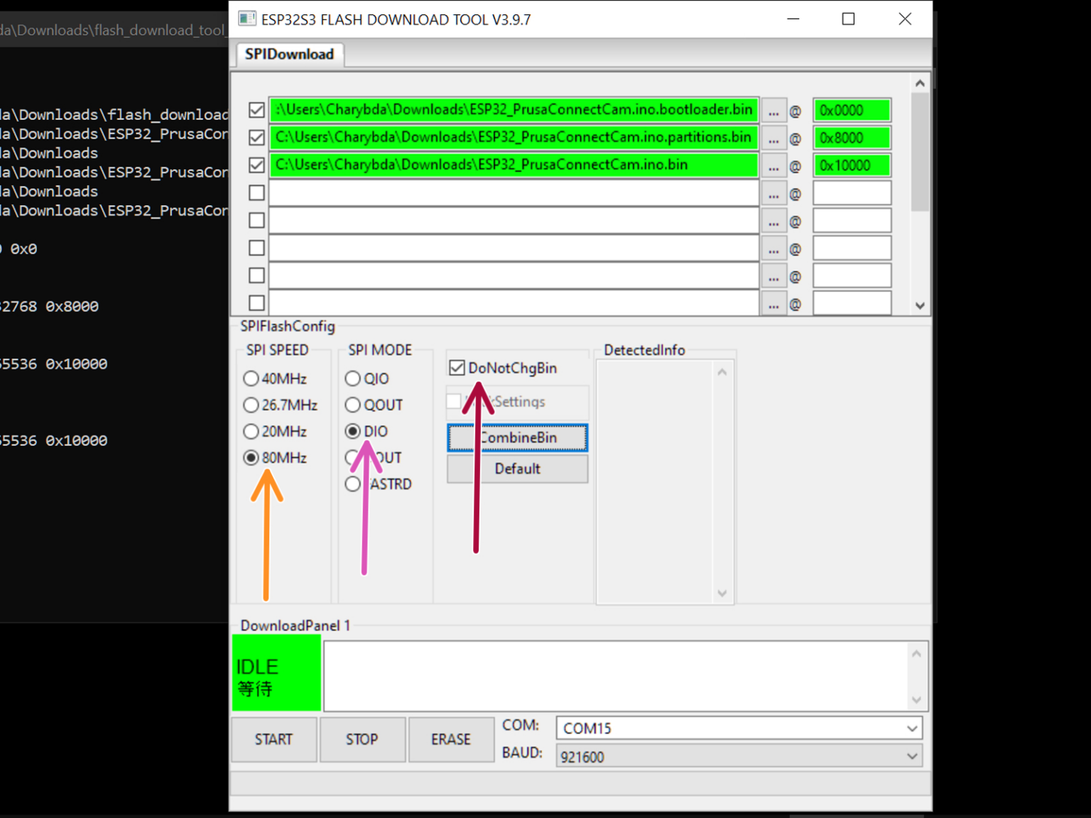Click the app icon in title bar
This screenshot has height=818, width=1091.
(246, 19)
